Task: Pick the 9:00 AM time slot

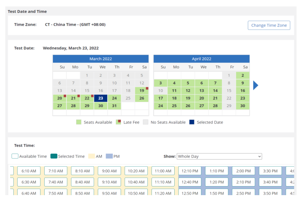Action: (109, 171)
